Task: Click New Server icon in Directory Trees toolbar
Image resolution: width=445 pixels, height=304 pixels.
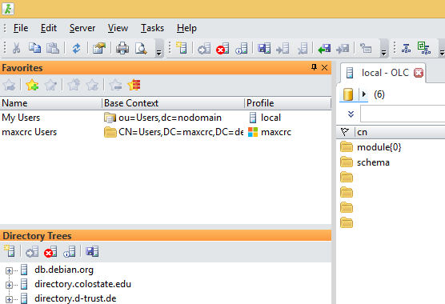Action: coord(10,251)
